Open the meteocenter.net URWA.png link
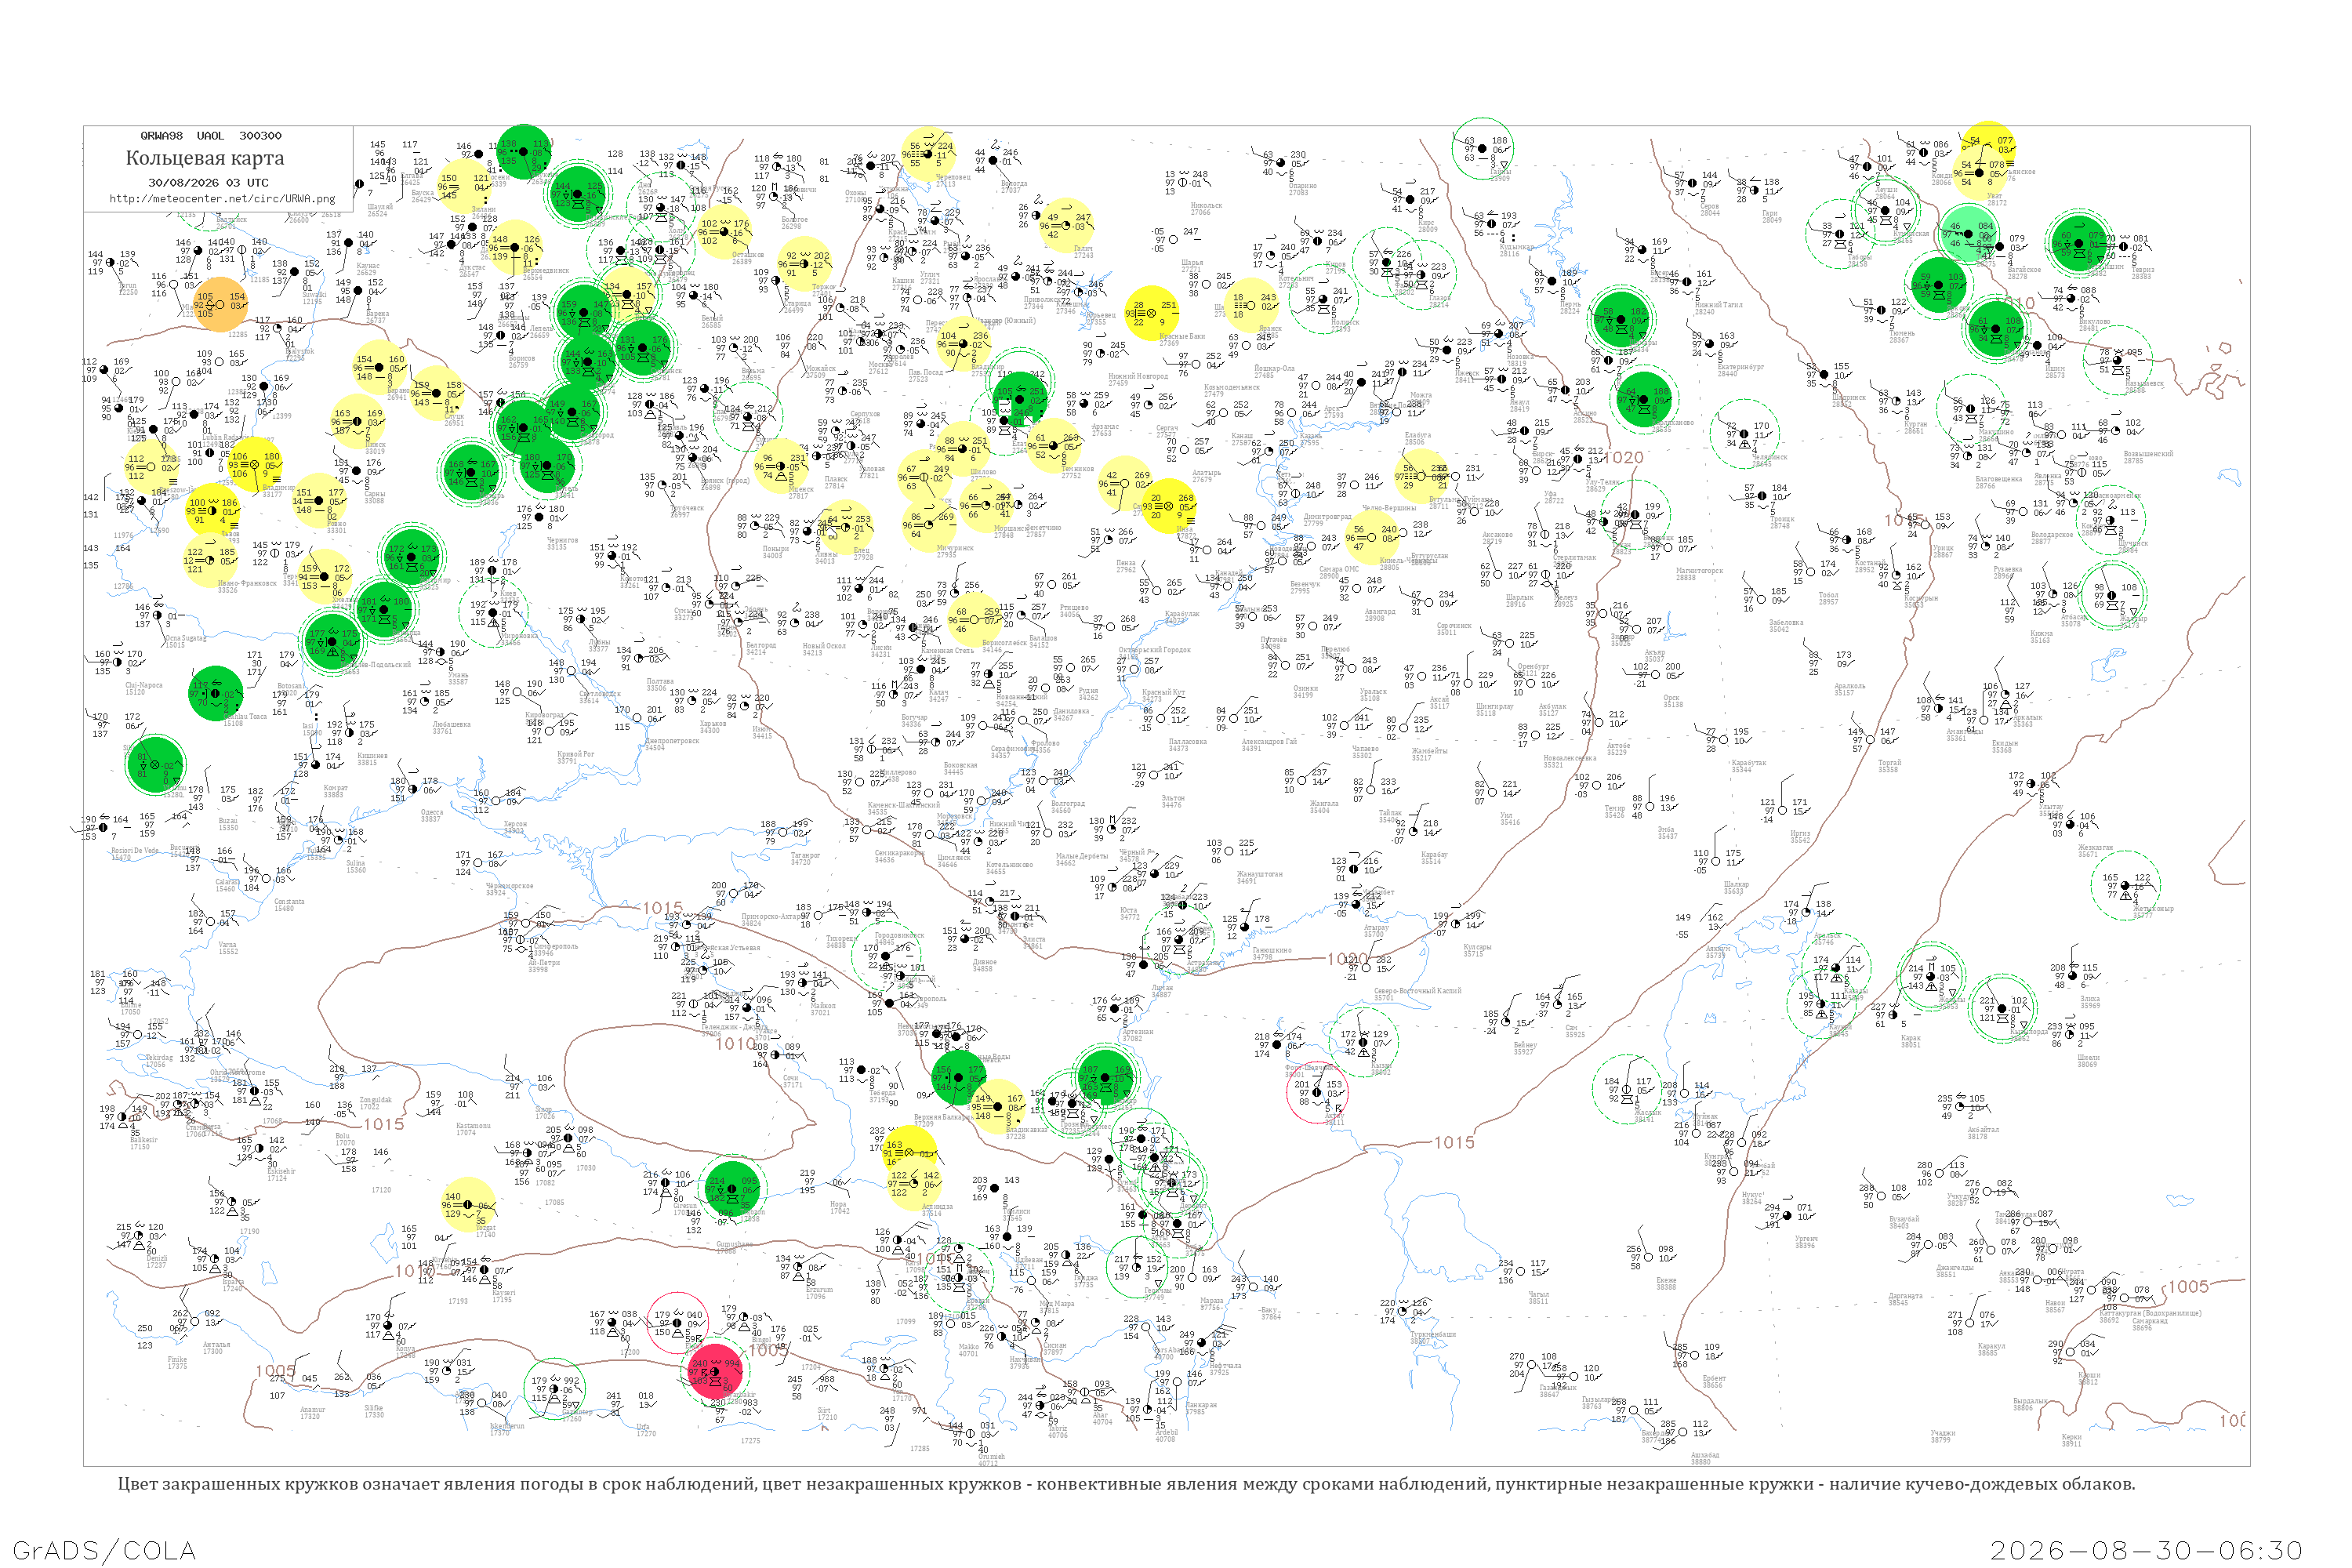Image resolution: width=2352 pixels, height=1568 pixels. coord(221,198)
